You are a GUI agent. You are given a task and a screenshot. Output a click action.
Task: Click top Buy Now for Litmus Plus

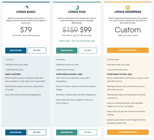(88, 51)
